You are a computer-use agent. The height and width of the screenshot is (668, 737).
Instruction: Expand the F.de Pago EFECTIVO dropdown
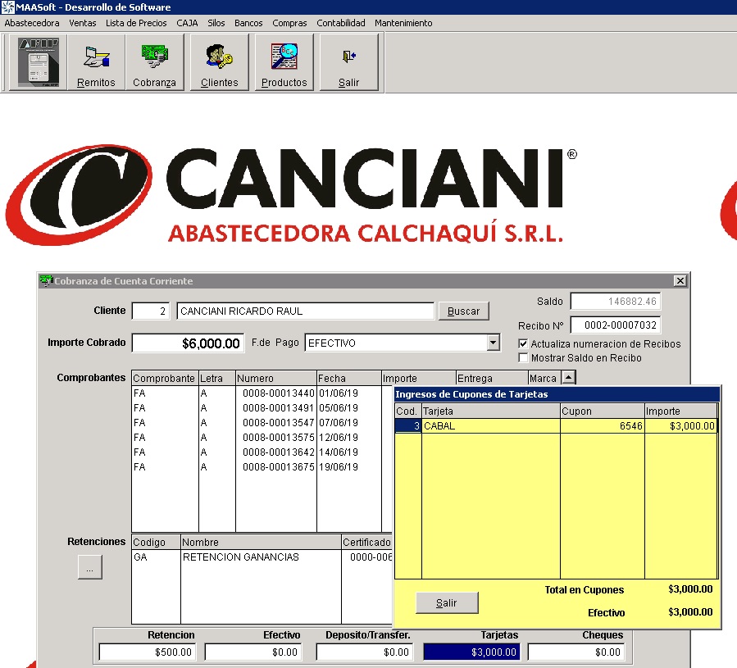(493, 343)
